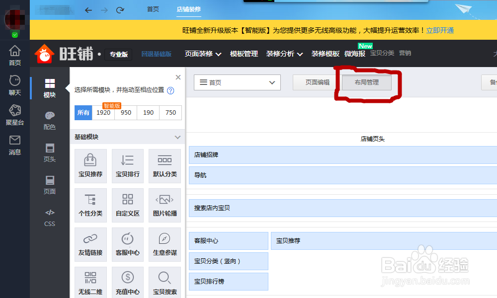
Task: Click the 立即开通 upgrade link
Action: tap(440, 30)
